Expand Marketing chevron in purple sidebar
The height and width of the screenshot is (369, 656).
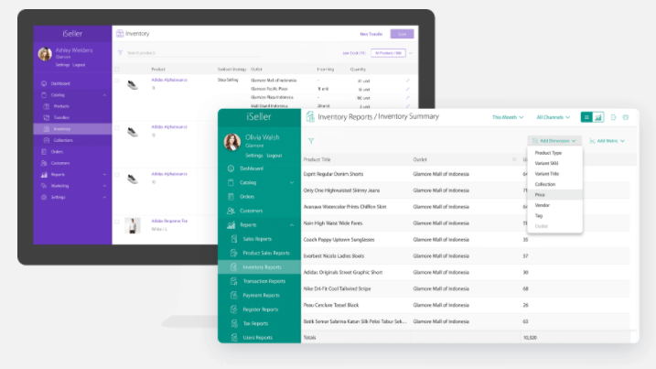[x=104, y=186]
